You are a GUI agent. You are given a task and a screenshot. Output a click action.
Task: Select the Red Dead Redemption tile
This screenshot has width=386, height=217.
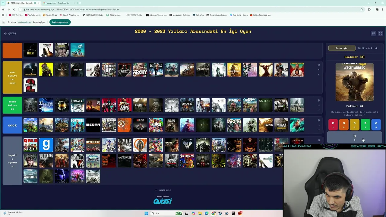pos(125,105)
